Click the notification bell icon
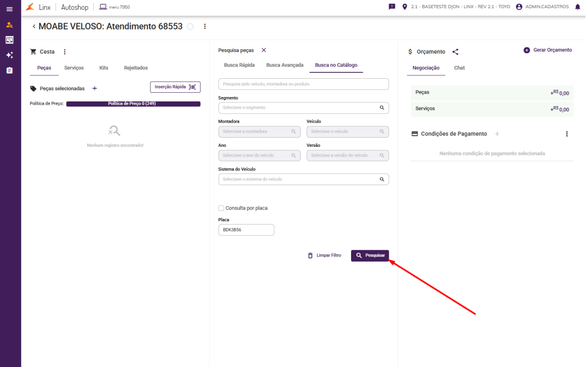This screenshot has width=586, height=367. coord(577,7)
